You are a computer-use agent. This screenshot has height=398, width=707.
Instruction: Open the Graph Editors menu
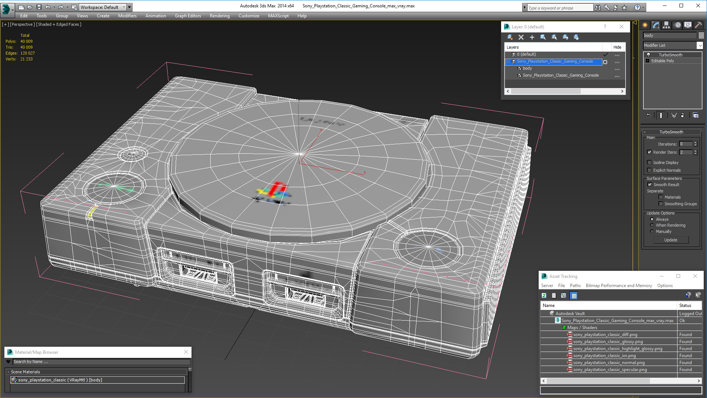[x=188, y=16]
